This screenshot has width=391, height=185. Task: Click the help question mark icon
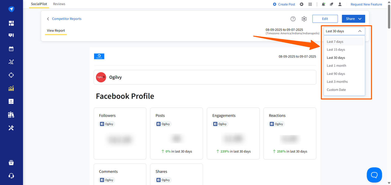point(293,19)
